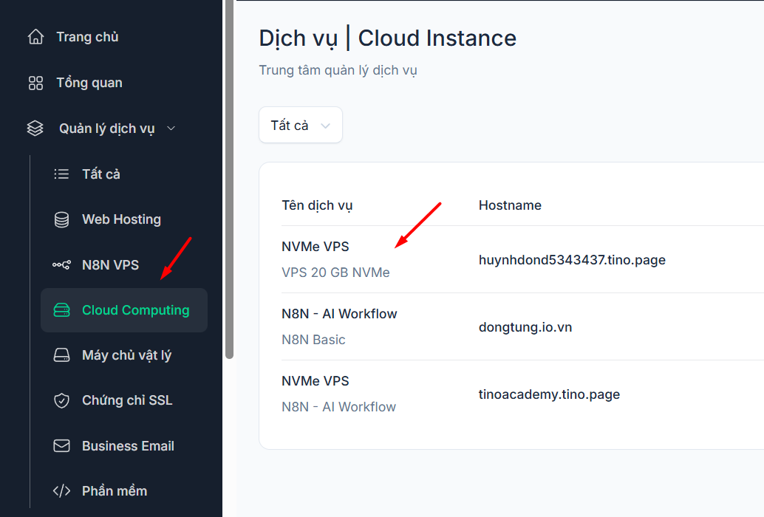Open the Web Hosting menu item
Screen dimensions: 764x517
121,219
